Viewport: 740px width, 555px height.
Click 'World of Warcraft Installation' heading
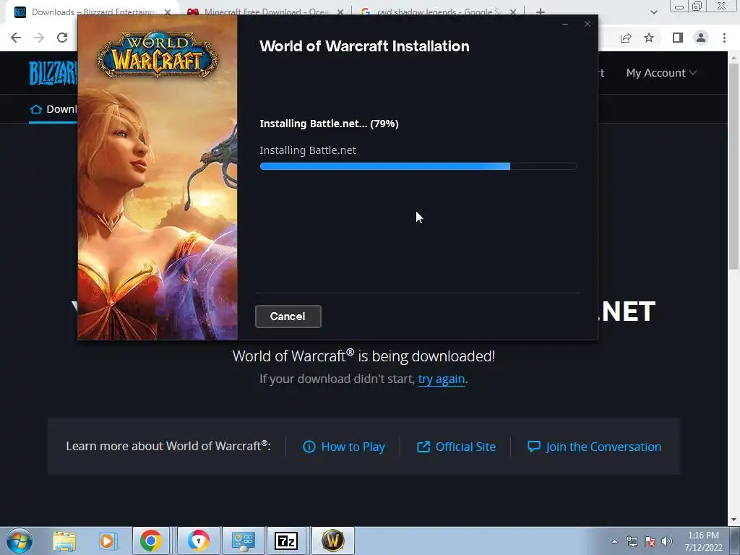364,46
